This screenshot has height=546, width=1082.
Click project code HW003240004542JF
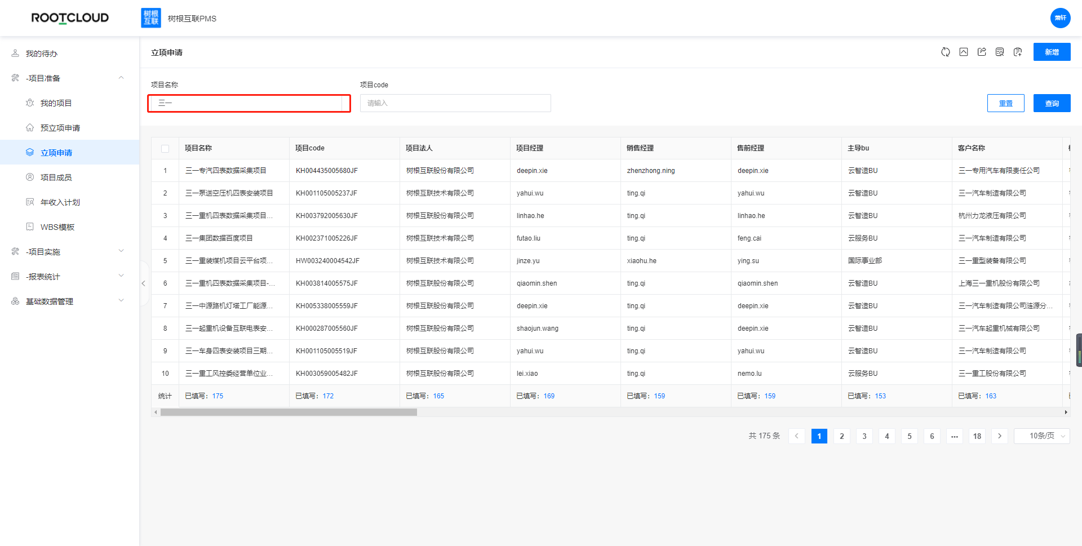[327, 261]
